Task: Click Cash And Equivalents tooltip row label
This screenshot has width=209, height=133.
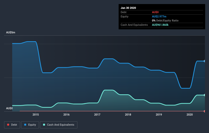Action: [134, 25]
